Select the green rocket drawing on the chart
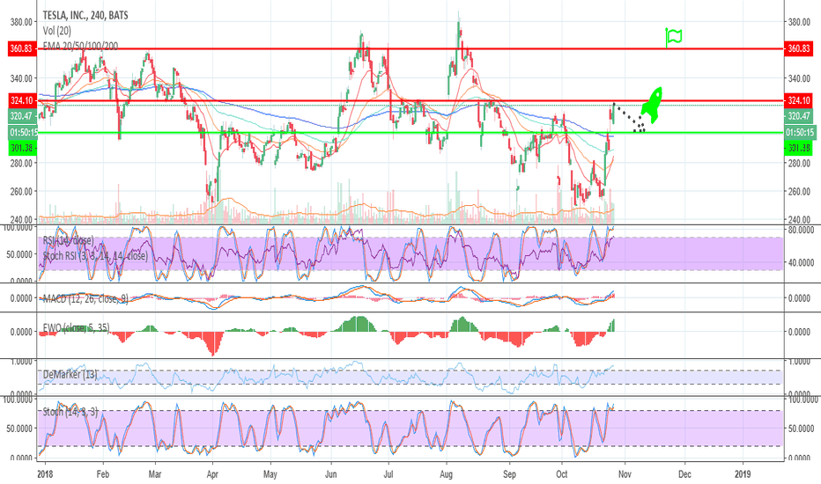The image size is (821, 484). coord(652,106)
